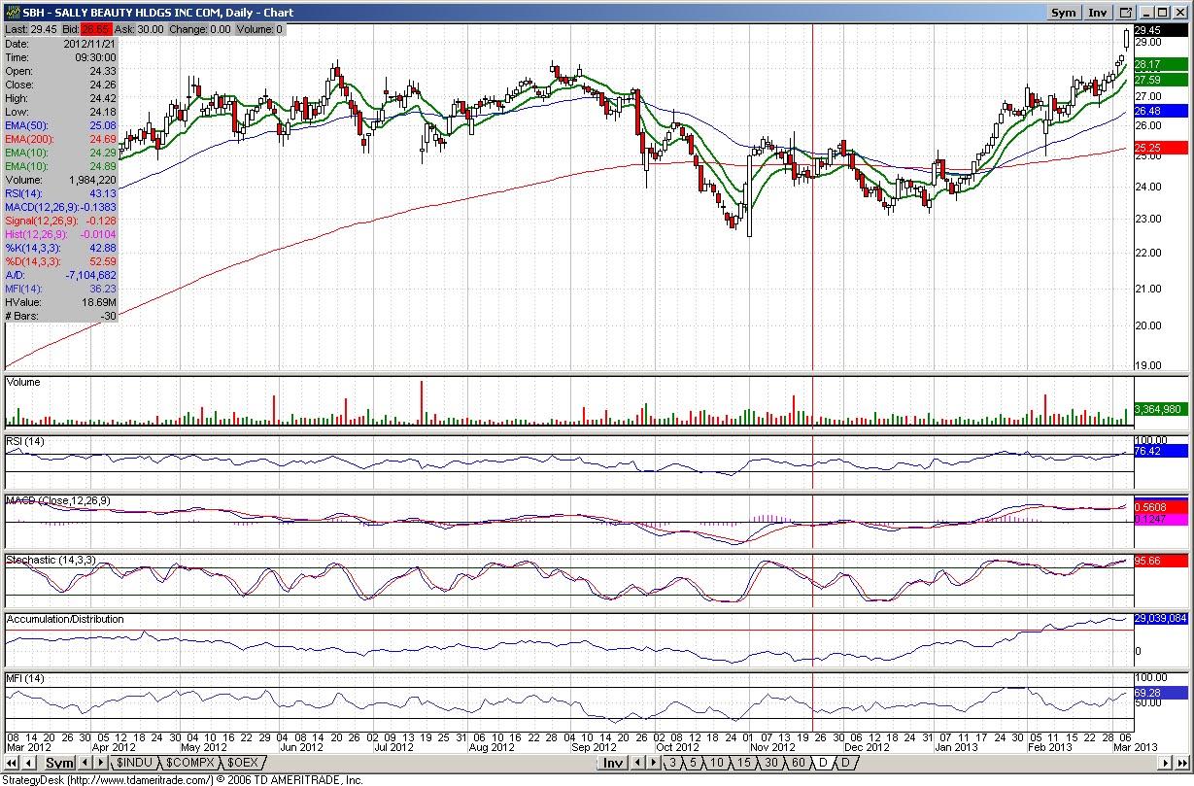Image resolution: width=1194 pixels, height=786 pixels.
Task: Click the Mar 2013 label on the date axis
Action: (1134, 748)
